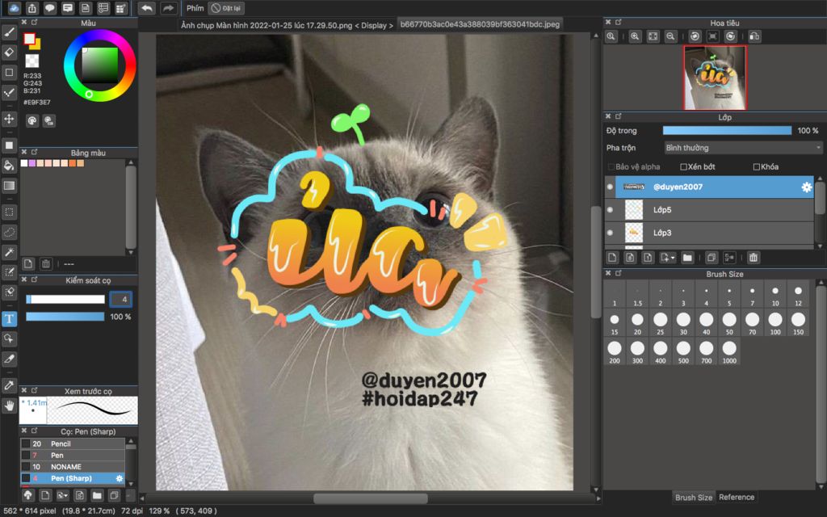Screen dimensions: 827x517
Task: Click the Đặt lại reset button
Action: point(226,8)
